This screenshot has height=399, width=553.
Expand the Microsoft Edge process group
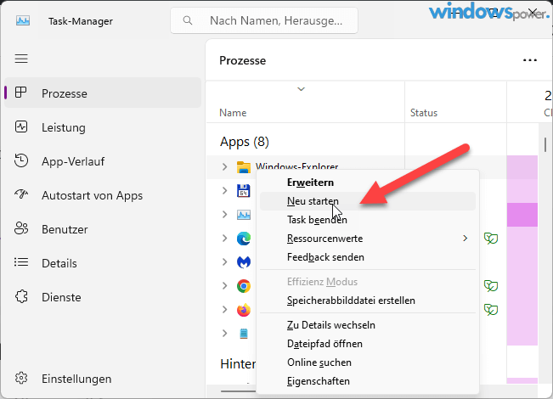pyautogui.click(x=224, y=239)
